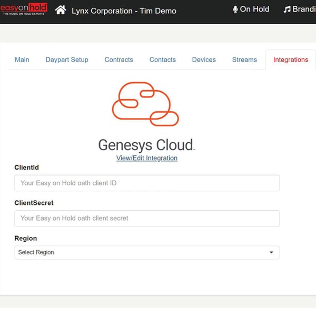
Task: Click the Genesys Cloud logo image
Action: (x=145, y=104)
